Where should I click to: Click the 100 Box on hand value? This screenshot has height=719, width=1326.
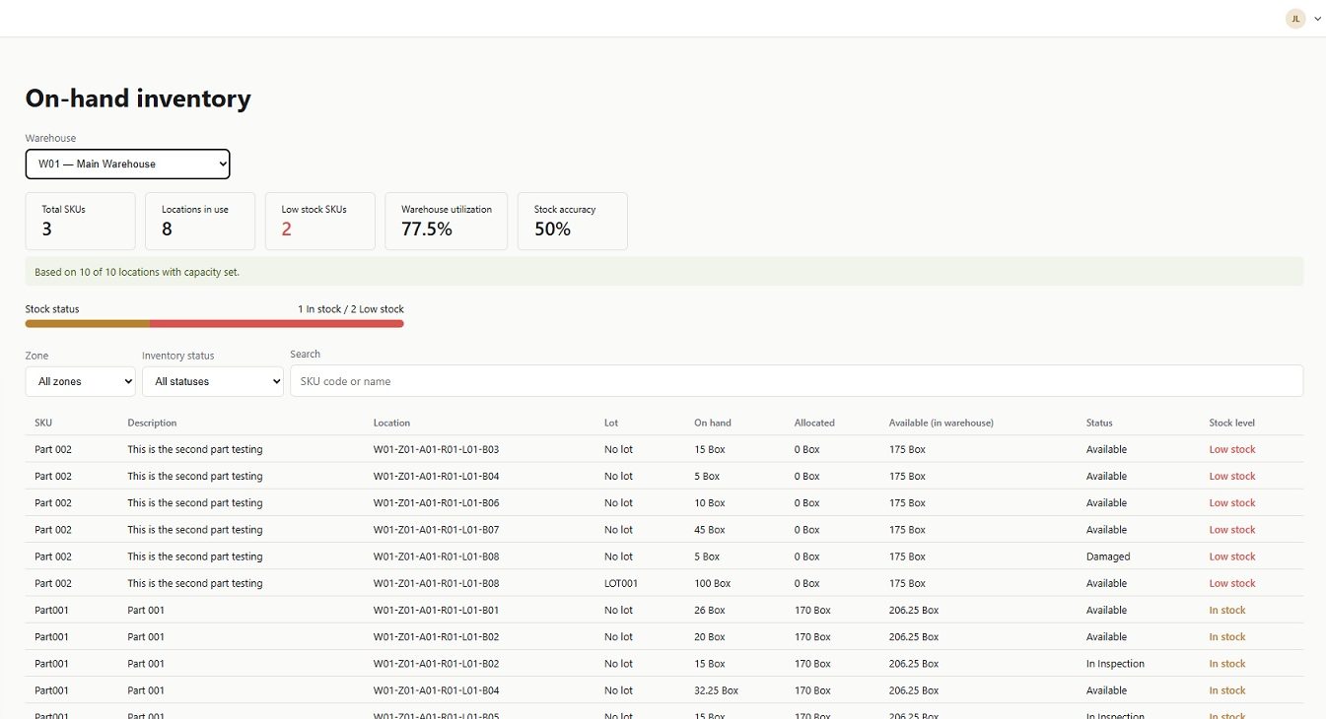[x=713, y=583]
